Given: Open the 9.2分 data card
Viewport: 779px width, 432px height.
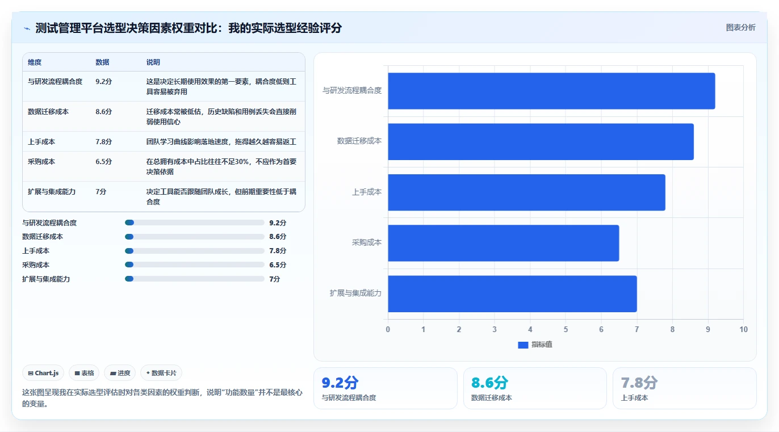Looking at the screenshot, I should (385, 388).
